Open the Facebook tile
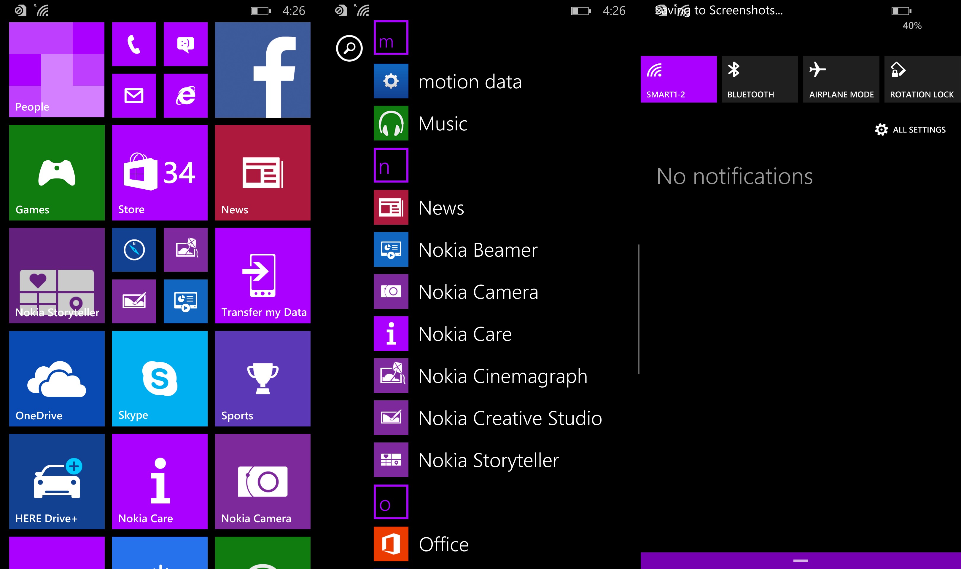 263,70
